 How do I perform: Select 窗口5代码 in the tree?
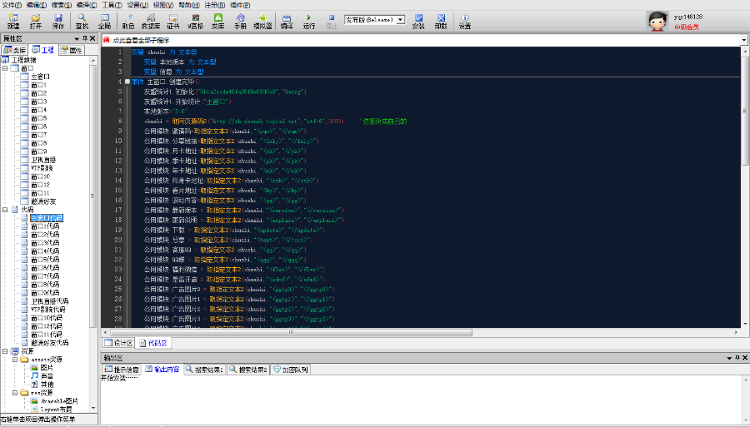(45, 260)
